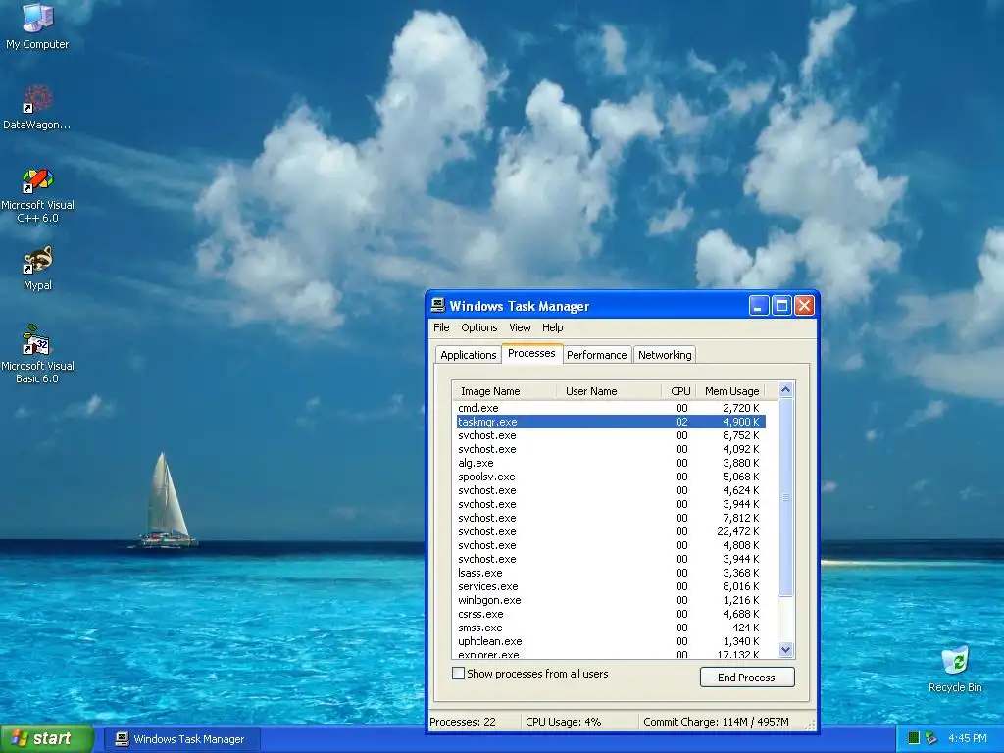1004x753 pixels.
Task: Select the svchost.exe row using 22,472 K
Action: click(611, 531)
